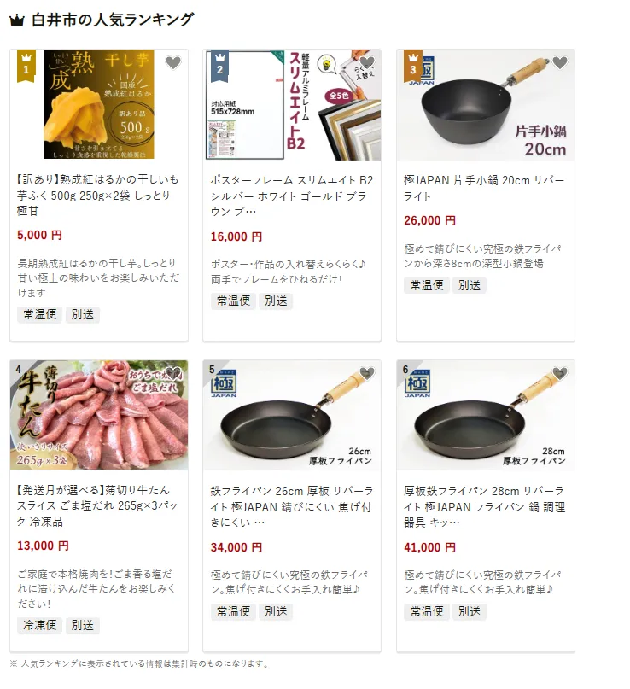Favorite the 20cm one-handled pot heart

(560, 63)
